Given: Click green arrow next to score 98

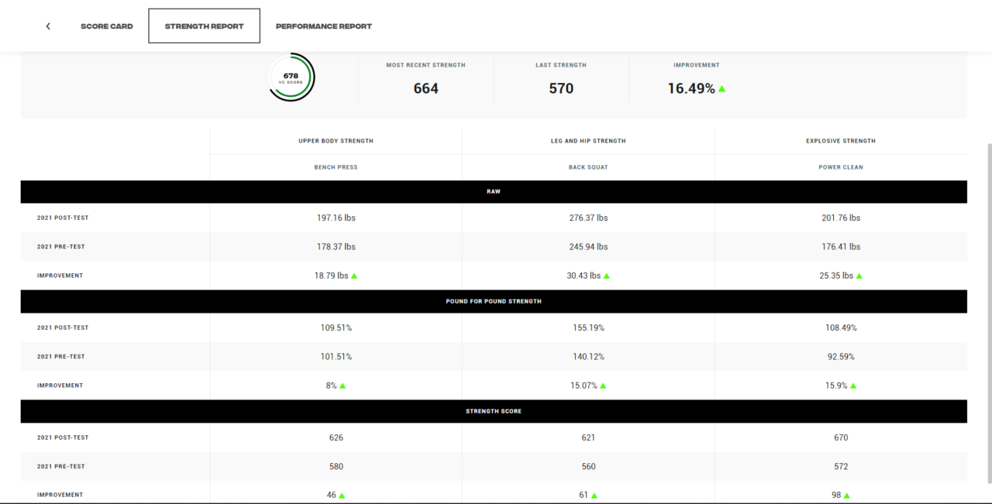Looking at the screenshot, I should click(847, 495).
